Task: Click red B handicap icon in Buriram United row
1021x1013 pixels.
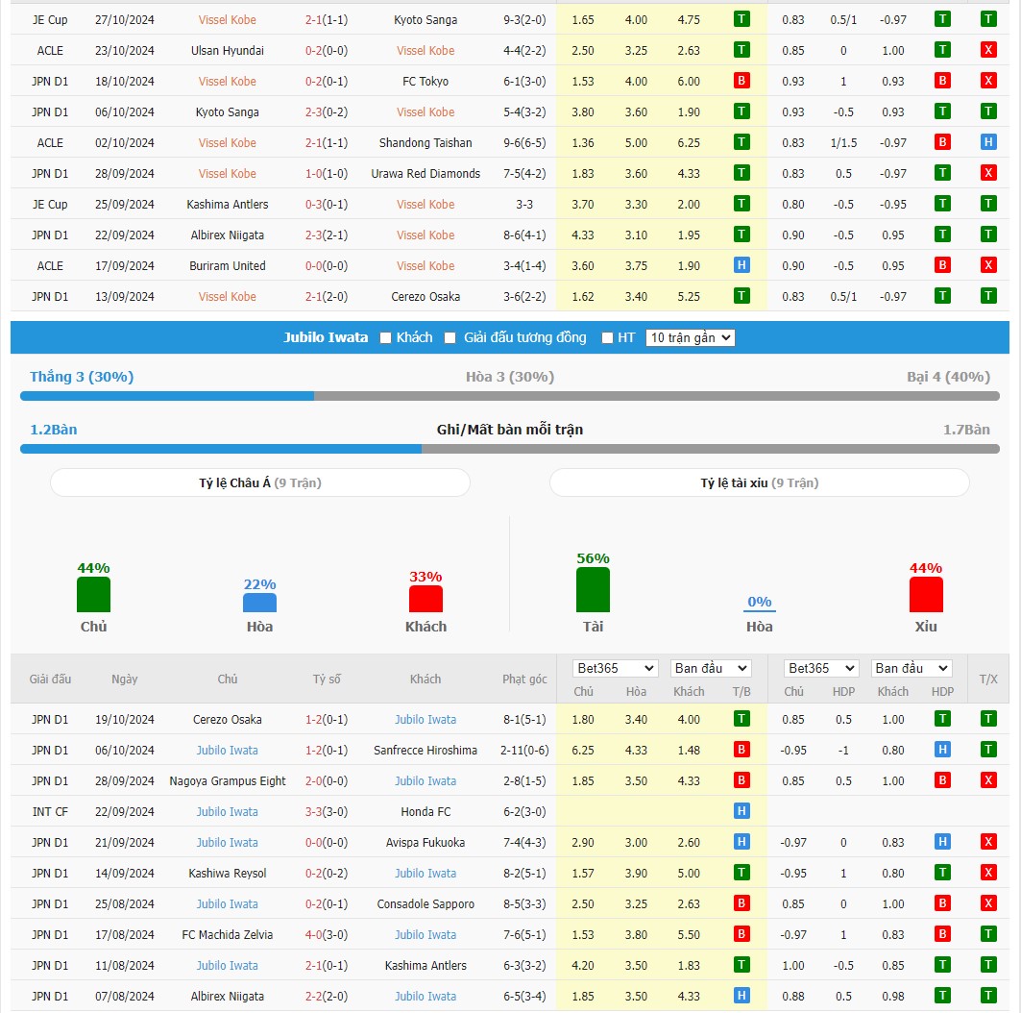Action: click(942, 265)
